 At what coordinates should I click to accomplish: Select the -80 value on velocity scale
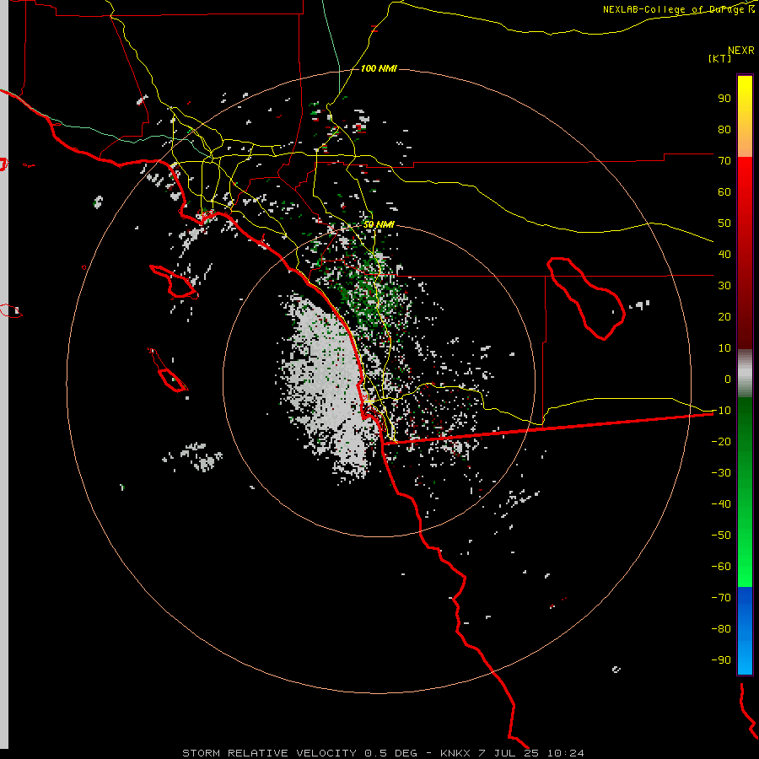point(721,629)
